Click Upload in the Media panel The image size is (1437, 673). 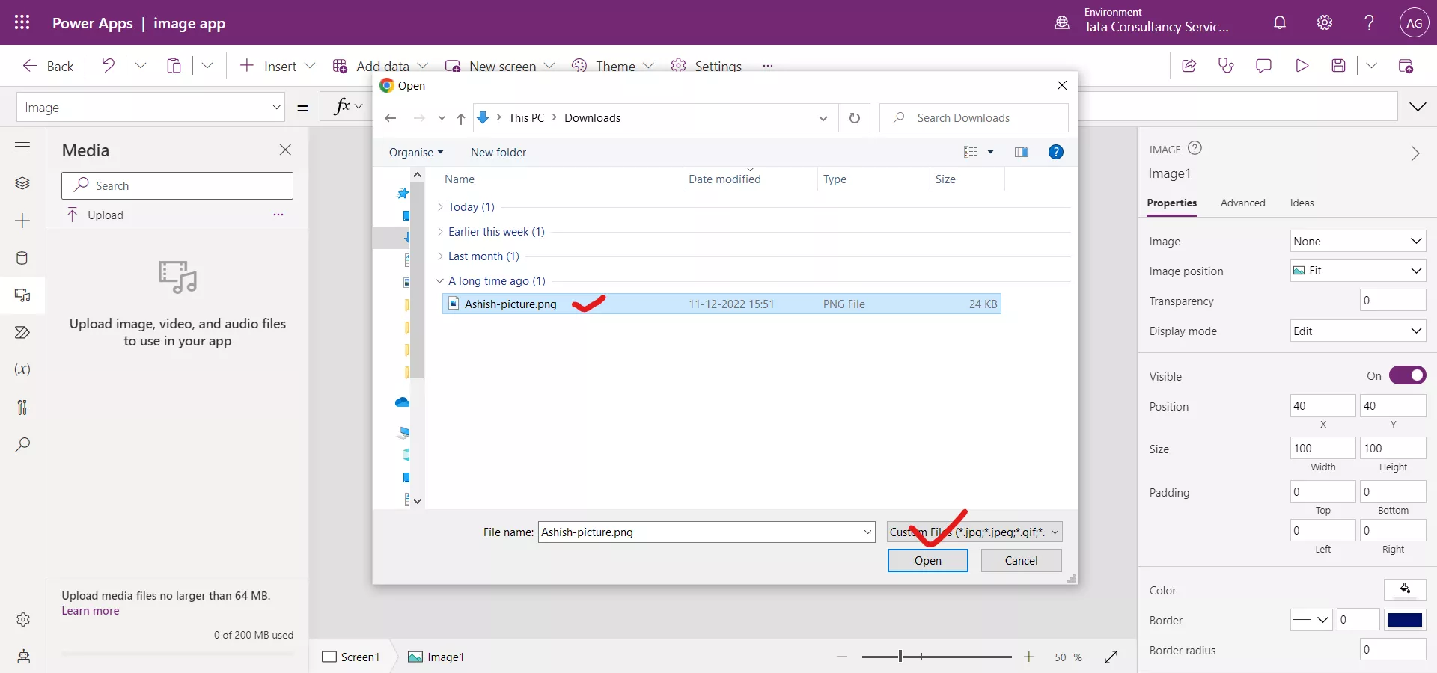point(95,215)
